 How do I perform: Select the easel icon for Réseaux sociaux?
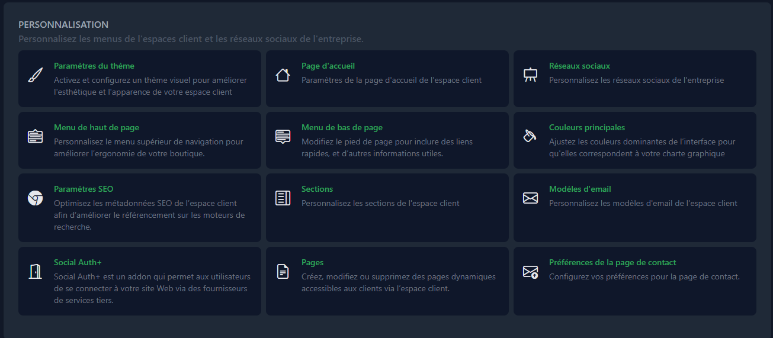pyautogui.click(x=530, y=75)
